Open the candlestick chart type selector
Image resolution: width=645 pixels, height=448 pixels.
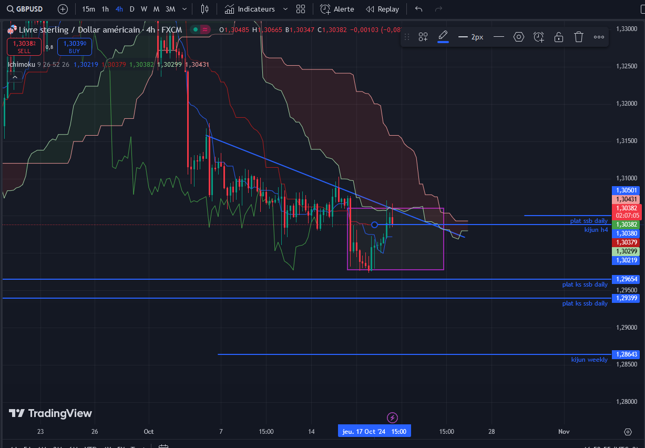pyautogui.click(x=205, y=9)
